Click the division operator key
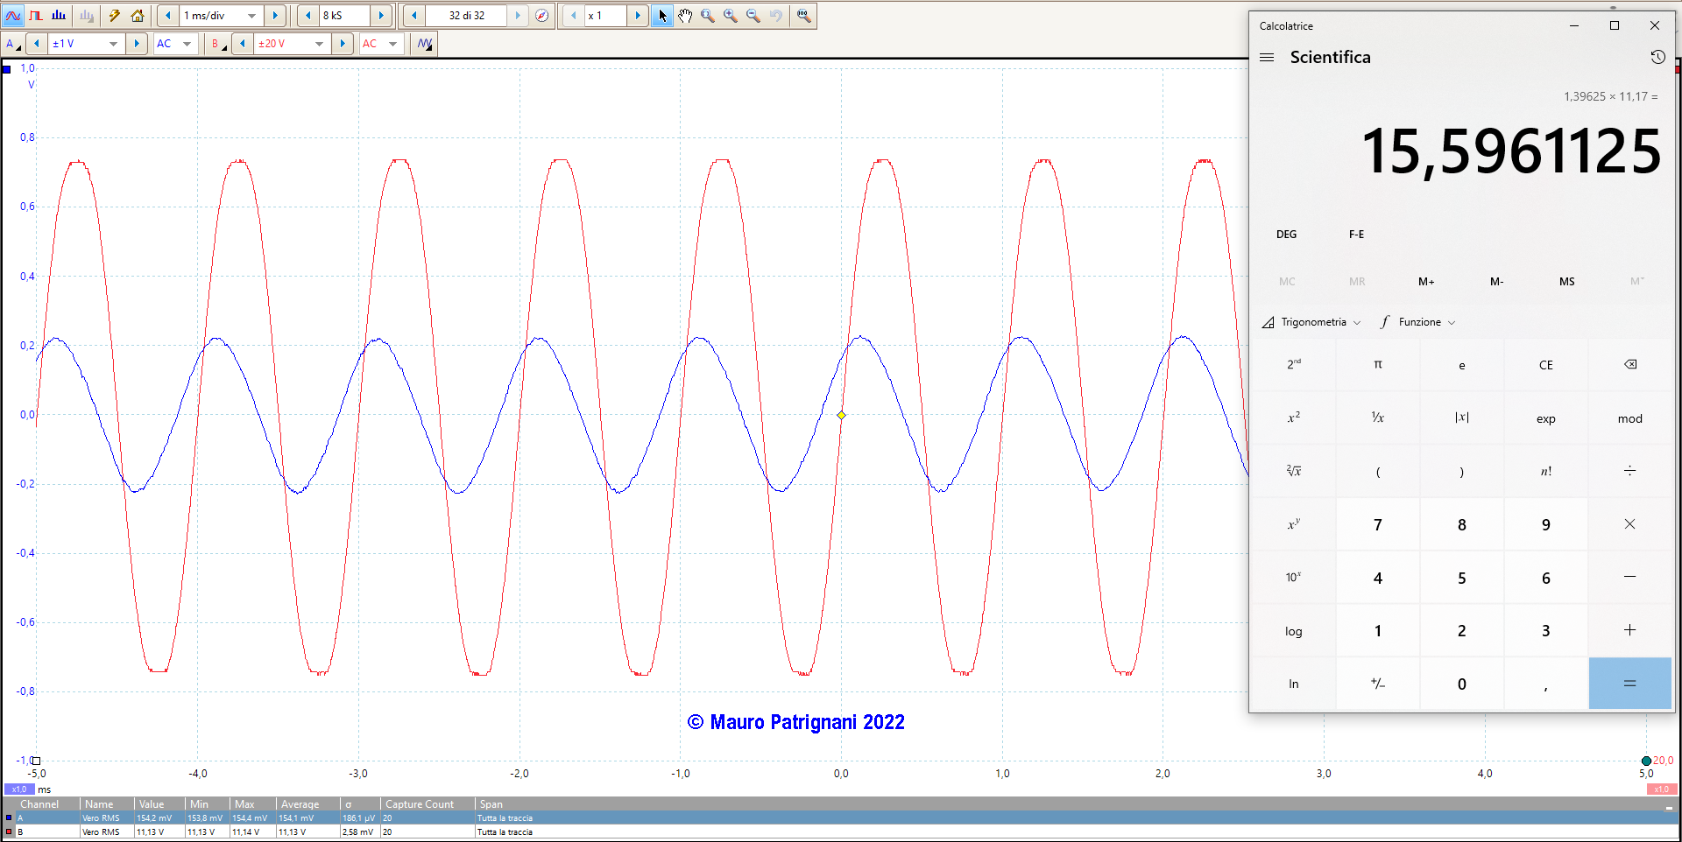 tap(1629, 472)
